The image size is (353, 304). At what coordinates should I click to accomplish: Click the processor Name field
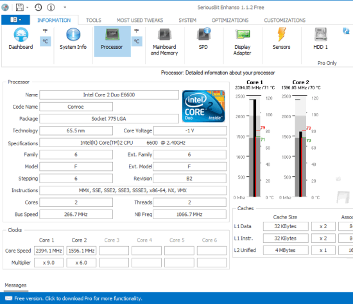point(109,94)
